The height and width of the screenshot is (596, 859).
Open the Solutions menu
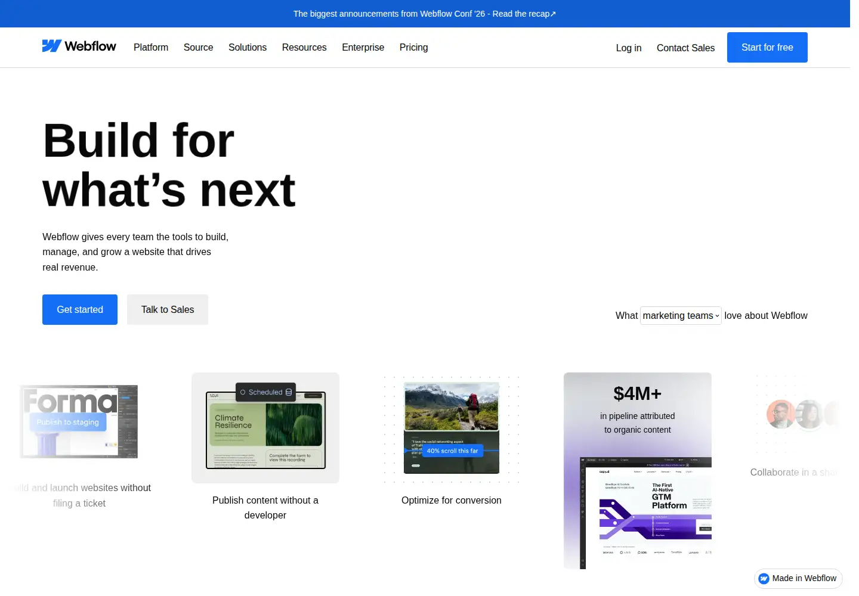248,47
